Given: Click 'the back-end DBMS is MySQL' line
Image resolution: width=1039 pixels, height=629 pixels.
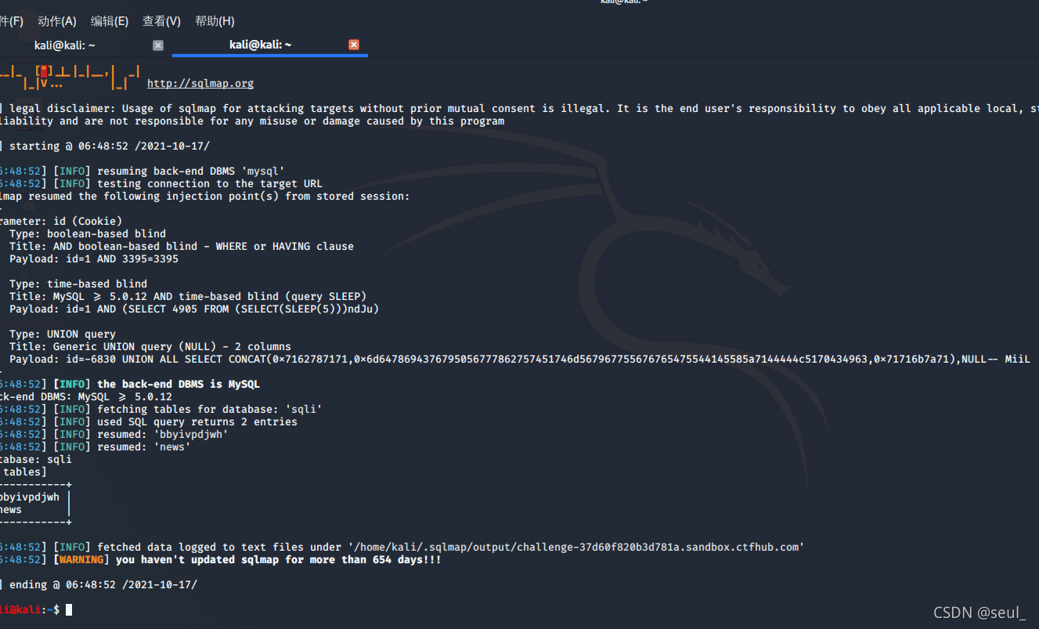Looking at the screenshot, I should point(130,384).
